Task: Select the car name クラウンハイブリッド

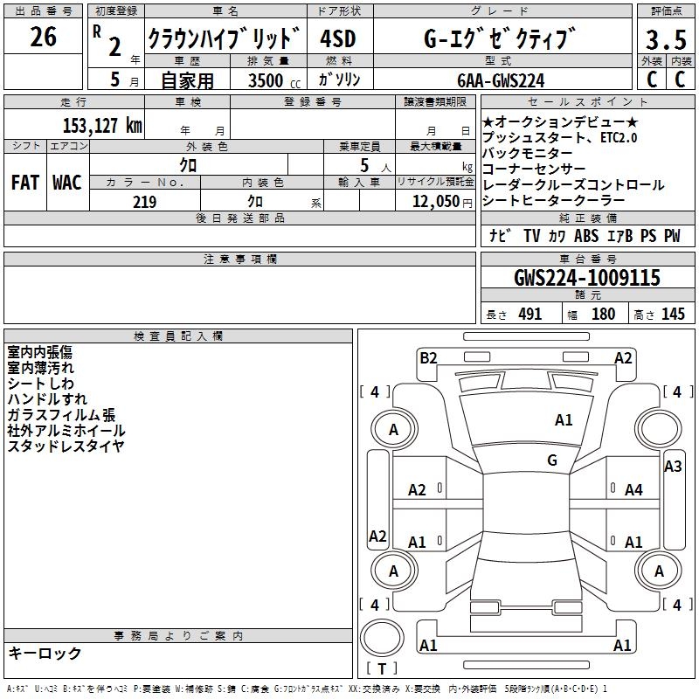Action: point(225,38)
